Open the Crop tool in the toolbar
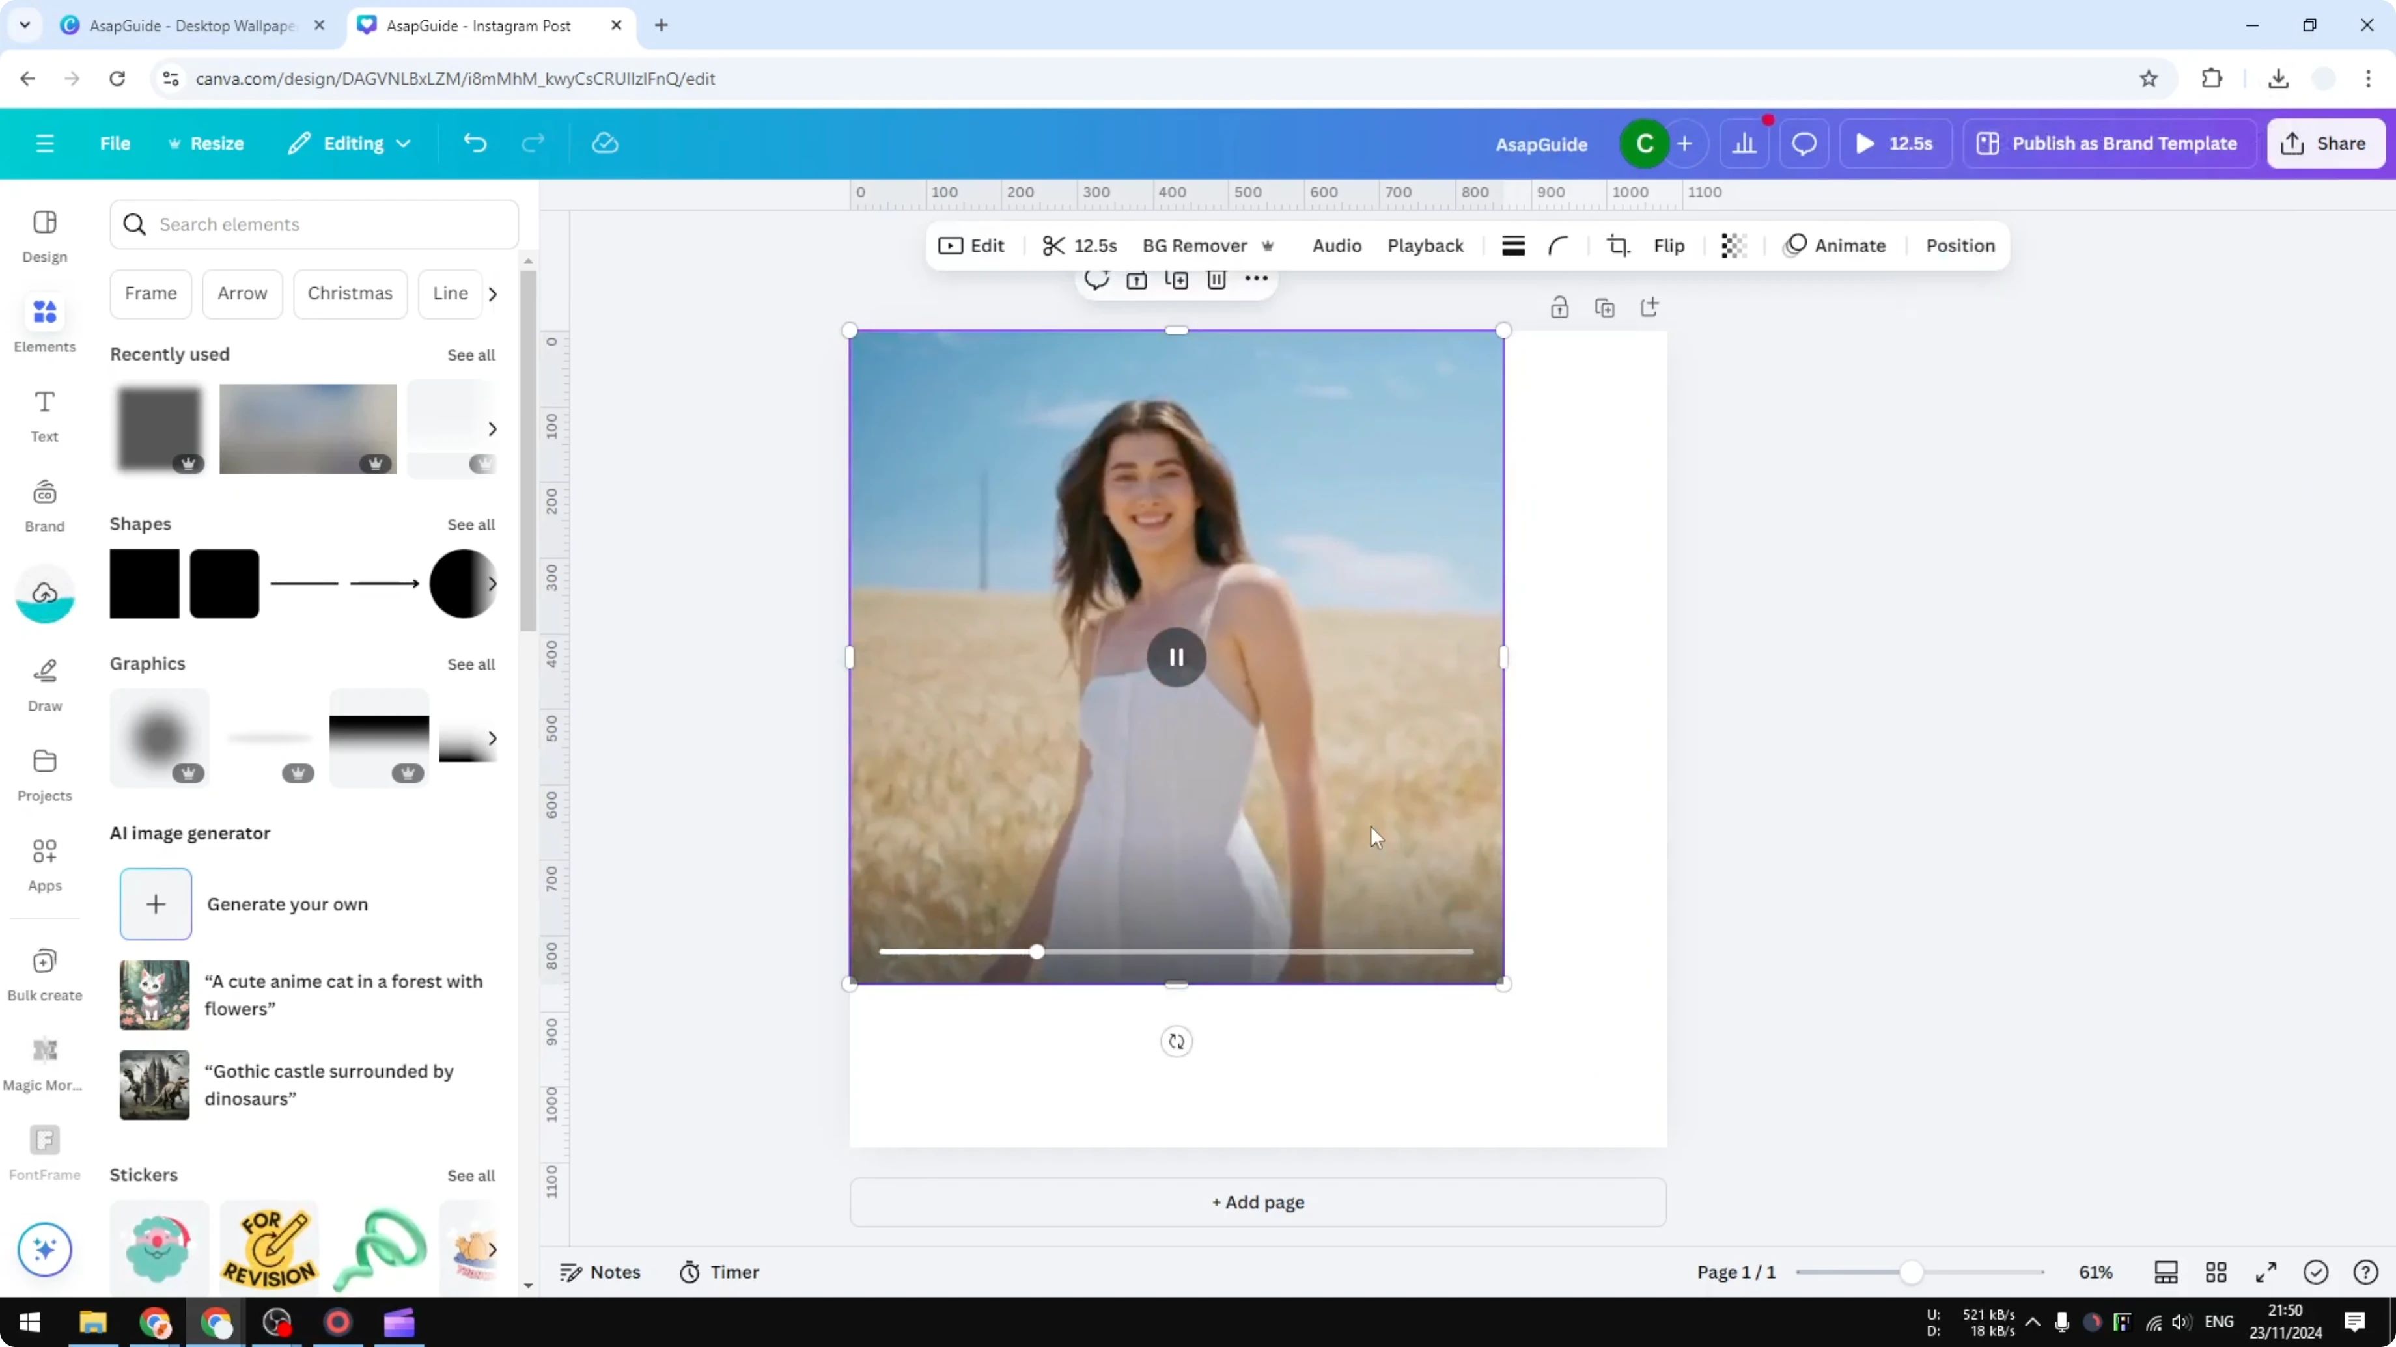This screenshot has height=1347, width=2396. click(1617, 245)
